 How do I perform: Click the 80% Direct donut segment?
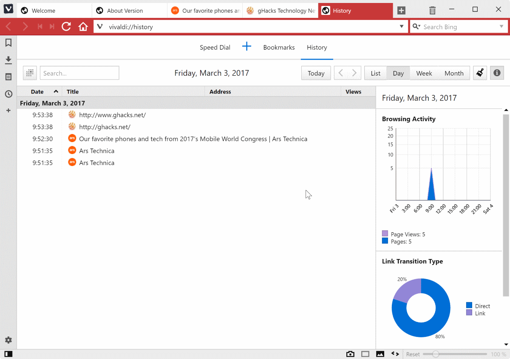pos(440,323)
